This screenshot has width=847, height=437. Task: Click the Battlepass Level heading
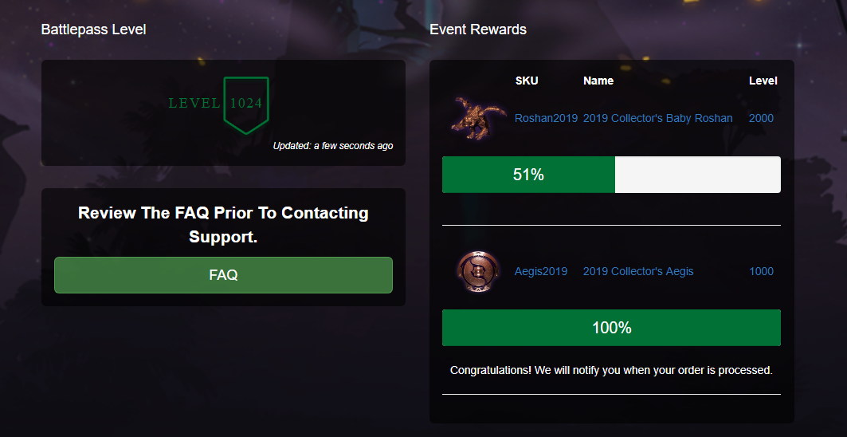tap(93, 30)
